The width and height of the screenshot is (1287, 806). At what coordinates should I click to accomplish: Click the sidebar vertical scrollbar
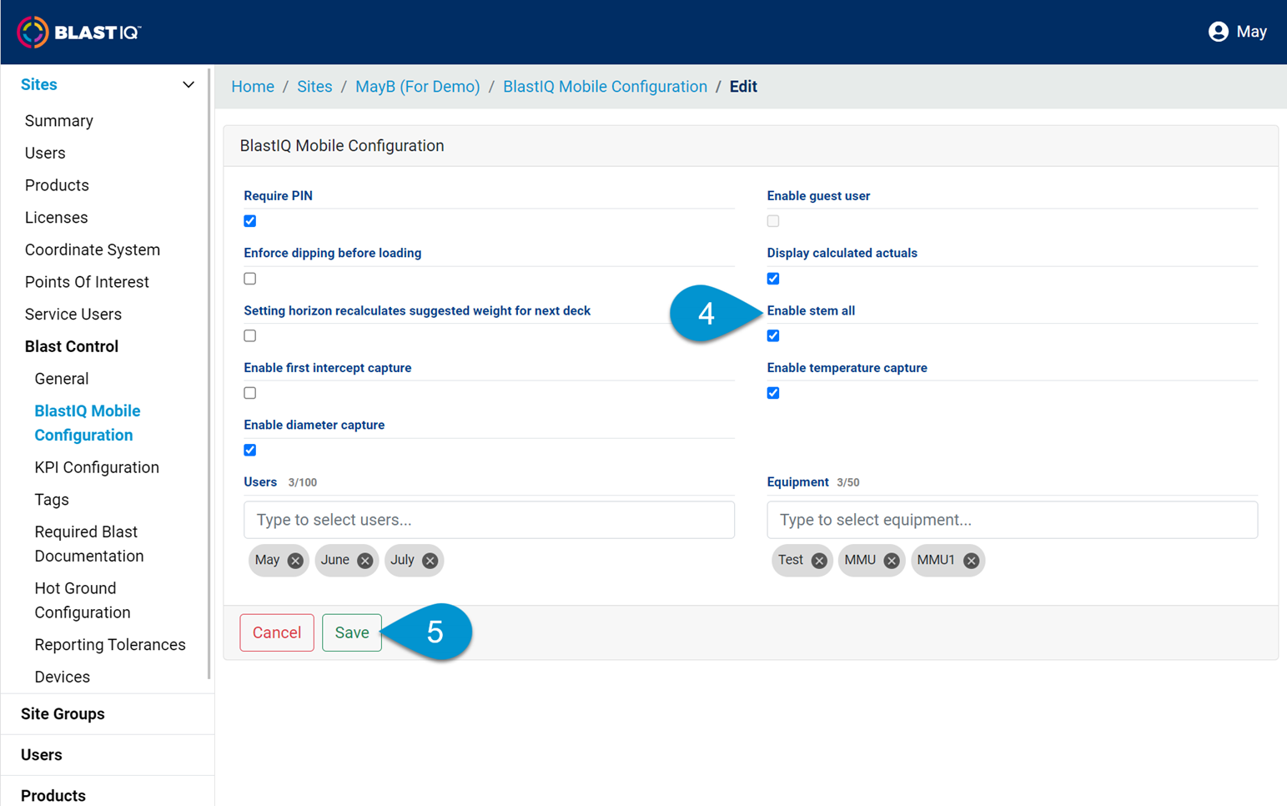pos(209,374)
